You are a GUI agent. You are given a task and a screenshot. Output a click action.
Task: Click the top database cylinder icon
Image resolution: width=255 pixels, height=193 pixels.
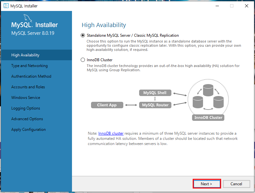pyautogui.click(x=208, y=90)
